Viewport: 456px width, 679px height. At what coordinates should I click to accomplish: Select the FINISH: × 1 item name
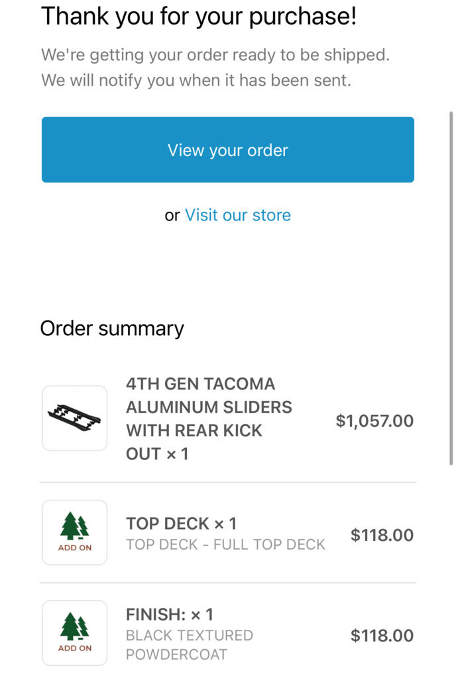(170, 615)
